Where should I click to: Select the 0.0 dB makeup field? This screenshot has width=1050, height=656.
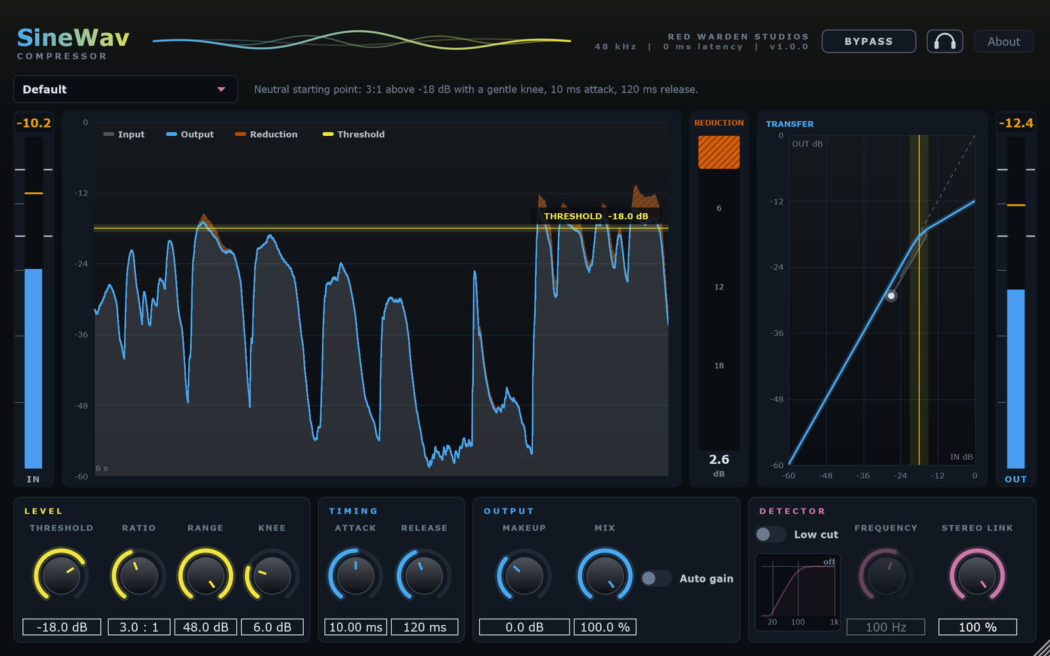pos(524,627)
